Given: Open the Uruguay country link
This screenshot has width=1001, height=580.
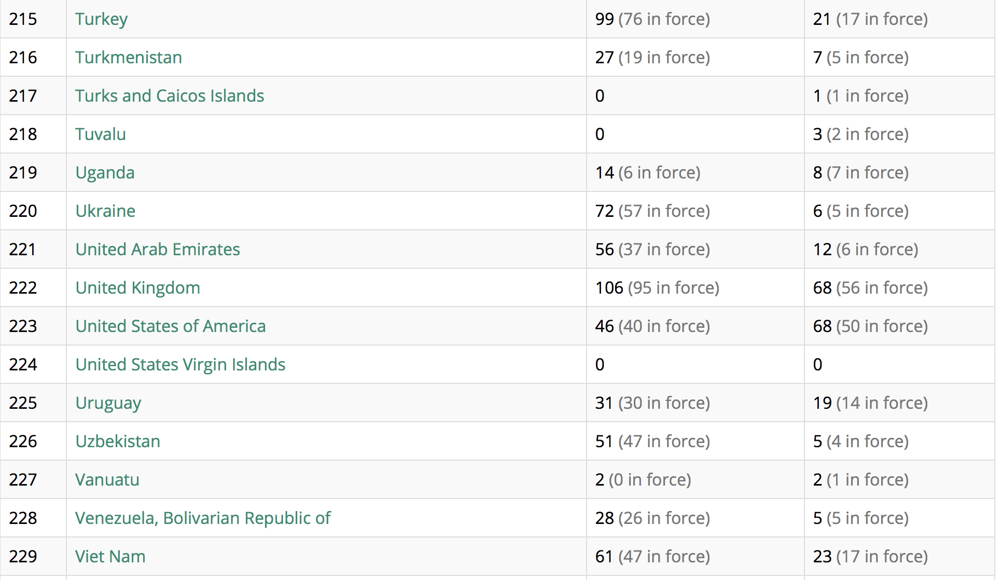Looking at the screenshot, I should pos(108,403).
